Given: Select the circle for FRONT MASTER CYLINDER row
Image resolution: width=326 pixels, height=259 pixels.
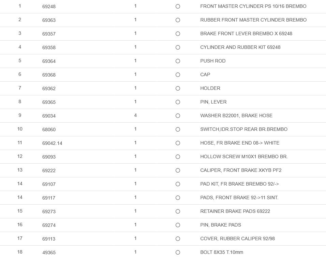Looking at the screenshot, I should 178,6.
